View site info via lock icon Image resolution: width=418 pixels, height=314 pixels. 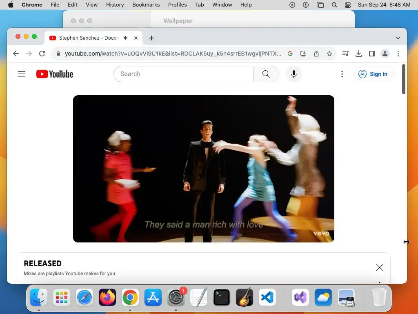58,54
